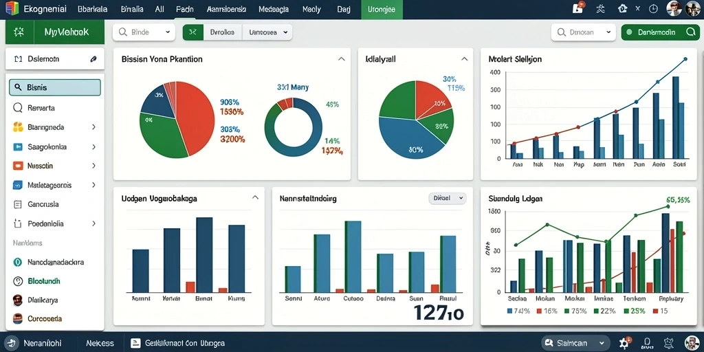Click the green shuffle icon button in toolbar
The image size is (704, 352).
[x=193, y=32]
